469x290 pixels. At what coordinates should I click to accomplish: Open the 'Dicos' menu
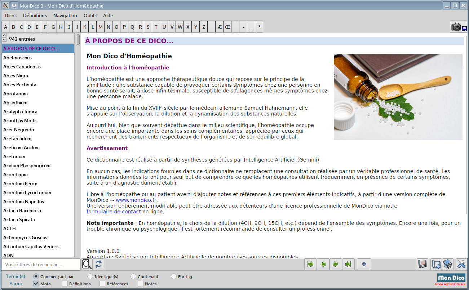pyautogui.click(x=10, y=15)
